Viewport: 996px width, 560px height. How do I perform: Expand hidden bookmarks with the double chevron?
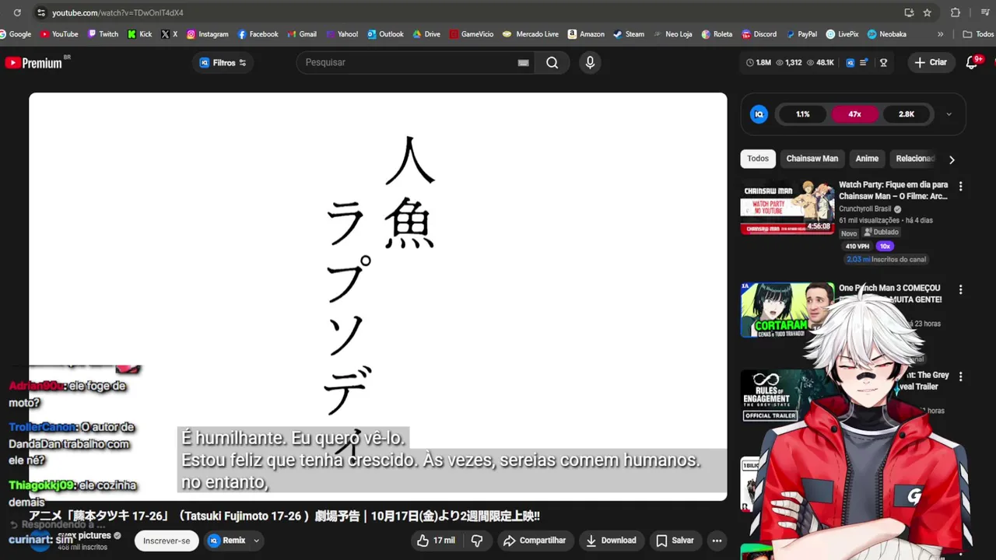coord(940,34)
